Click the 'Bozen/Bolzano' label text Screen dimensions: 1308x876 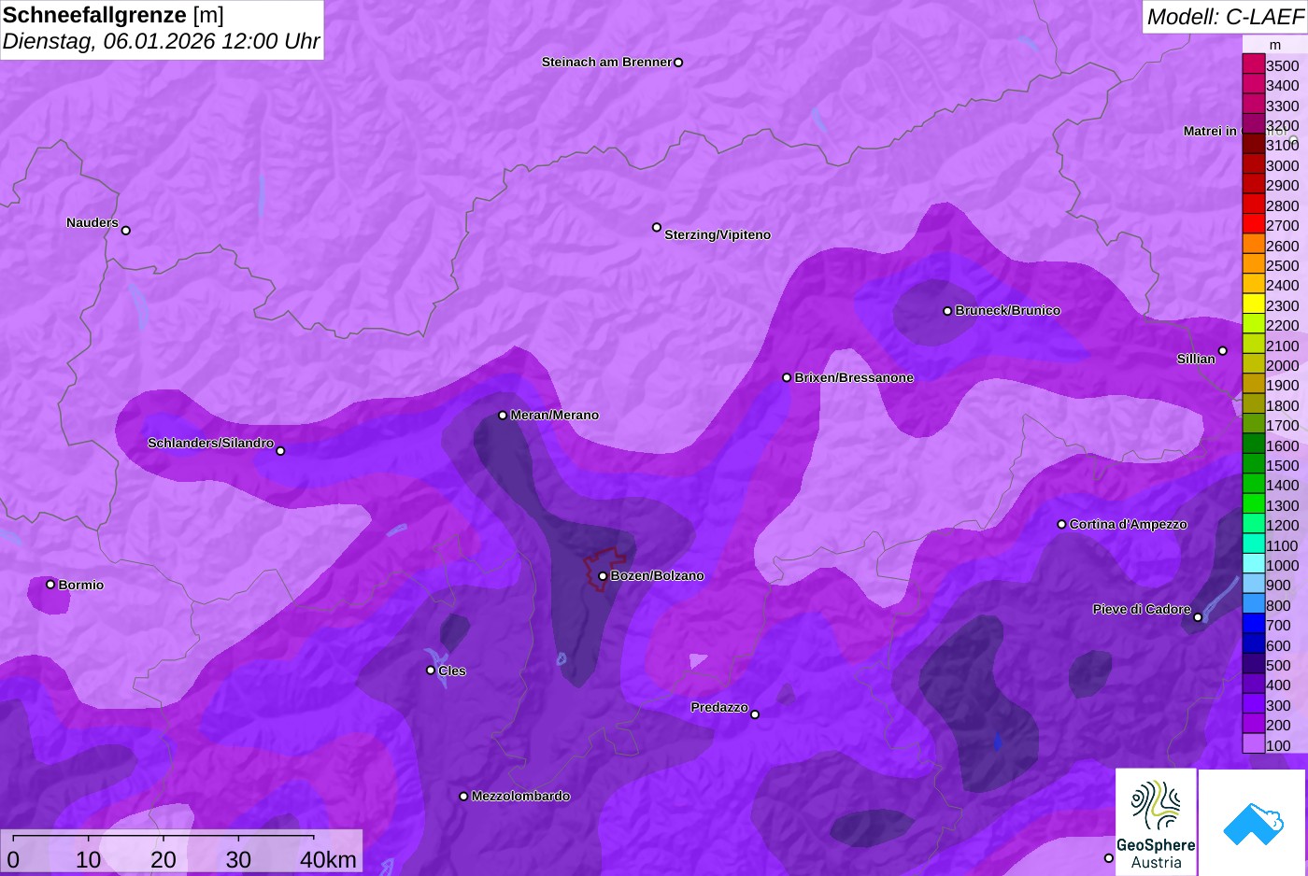tap(658, 576)
